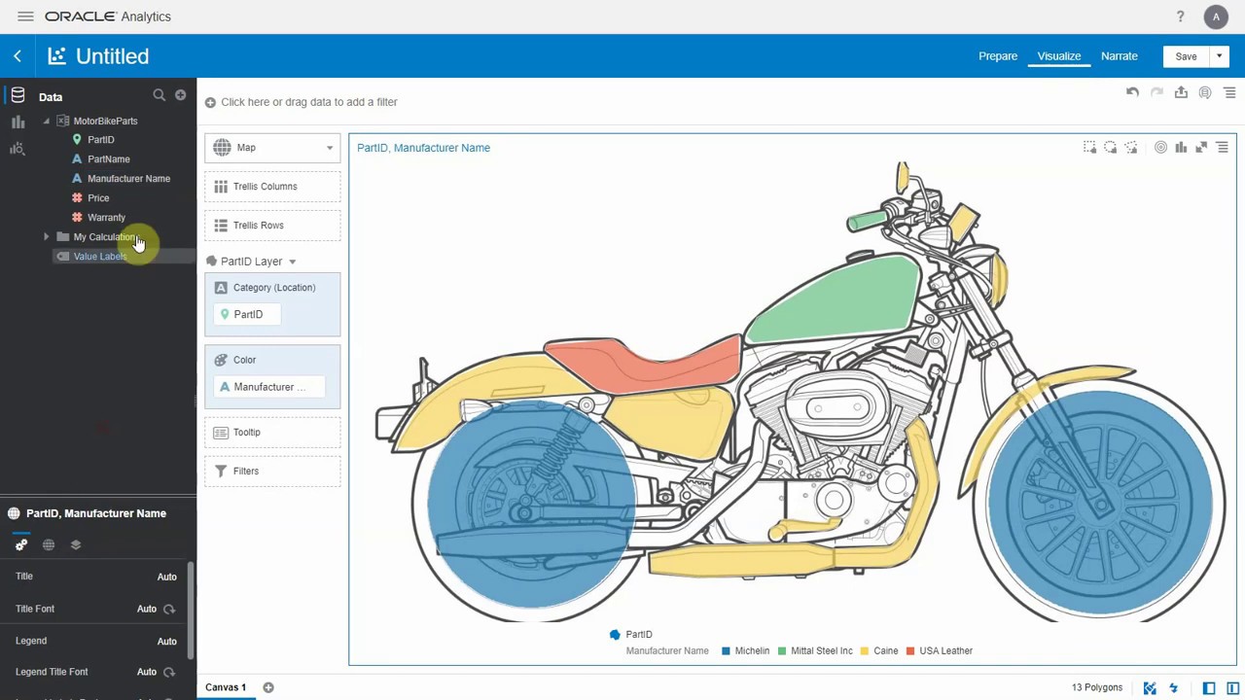Viewport: 1245px width, 700px height.
Task: Switch to the Visualize tab
Action: click(x=1058, y=56)
